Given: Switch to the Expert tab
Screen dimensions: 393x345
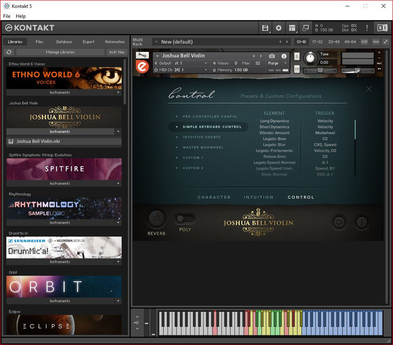Looking at the screenshot, I should tap(89, 42).
